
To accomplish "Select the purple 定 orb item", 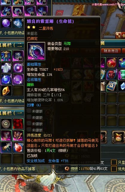I will tap(6, 23).
